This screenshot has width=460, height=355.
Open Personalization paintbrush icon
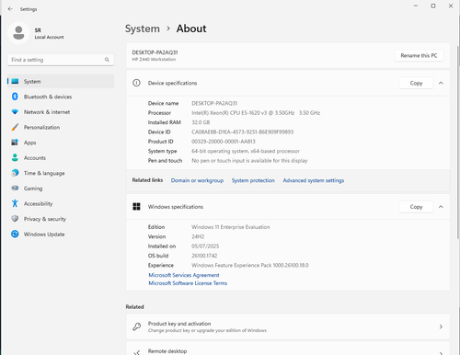pyautogui.click(x=15, y=127)
